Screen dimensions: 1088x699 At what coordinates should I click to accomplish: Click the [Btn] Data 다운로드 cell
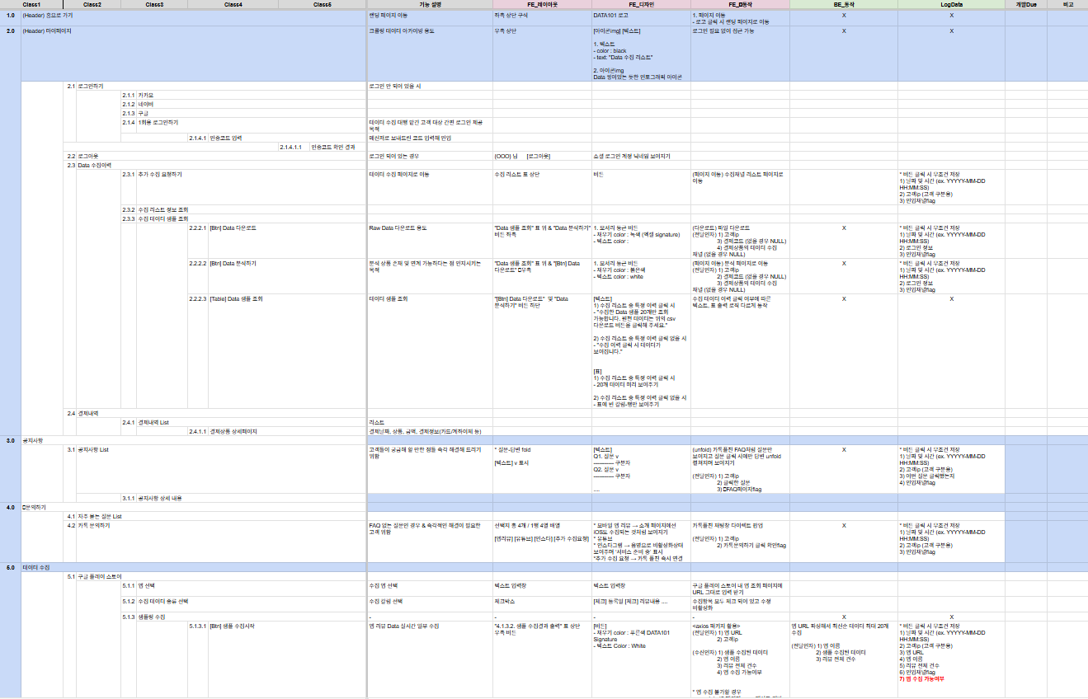[x=233, y=228]
